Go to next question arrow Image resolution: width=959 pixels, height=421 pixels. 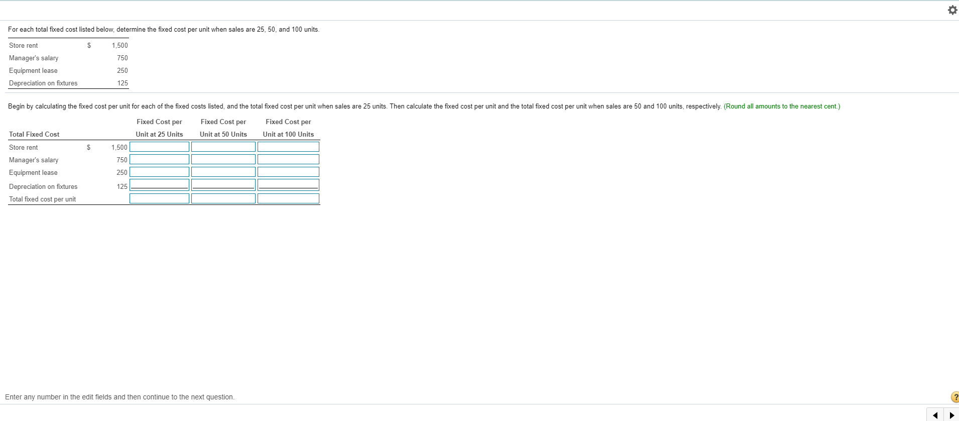(x=951, y=415)
